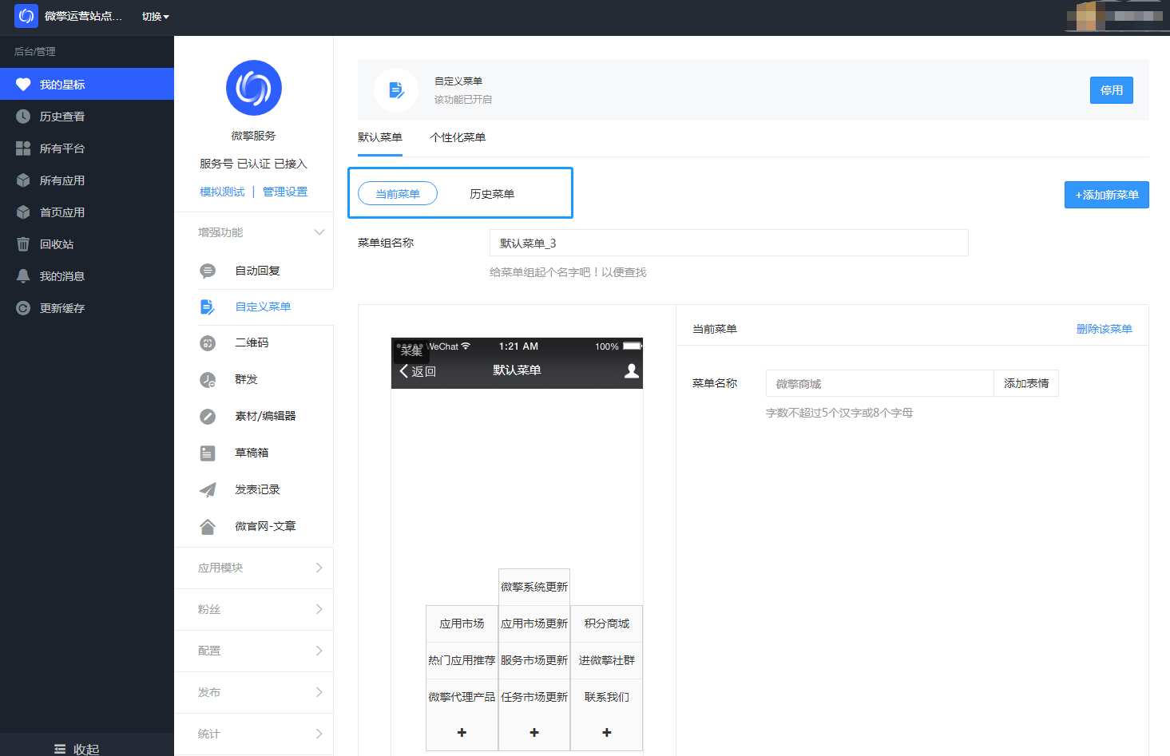The image size is (1170, 756).
Task: Expand the 配置 section
Action: coord(254,651)
